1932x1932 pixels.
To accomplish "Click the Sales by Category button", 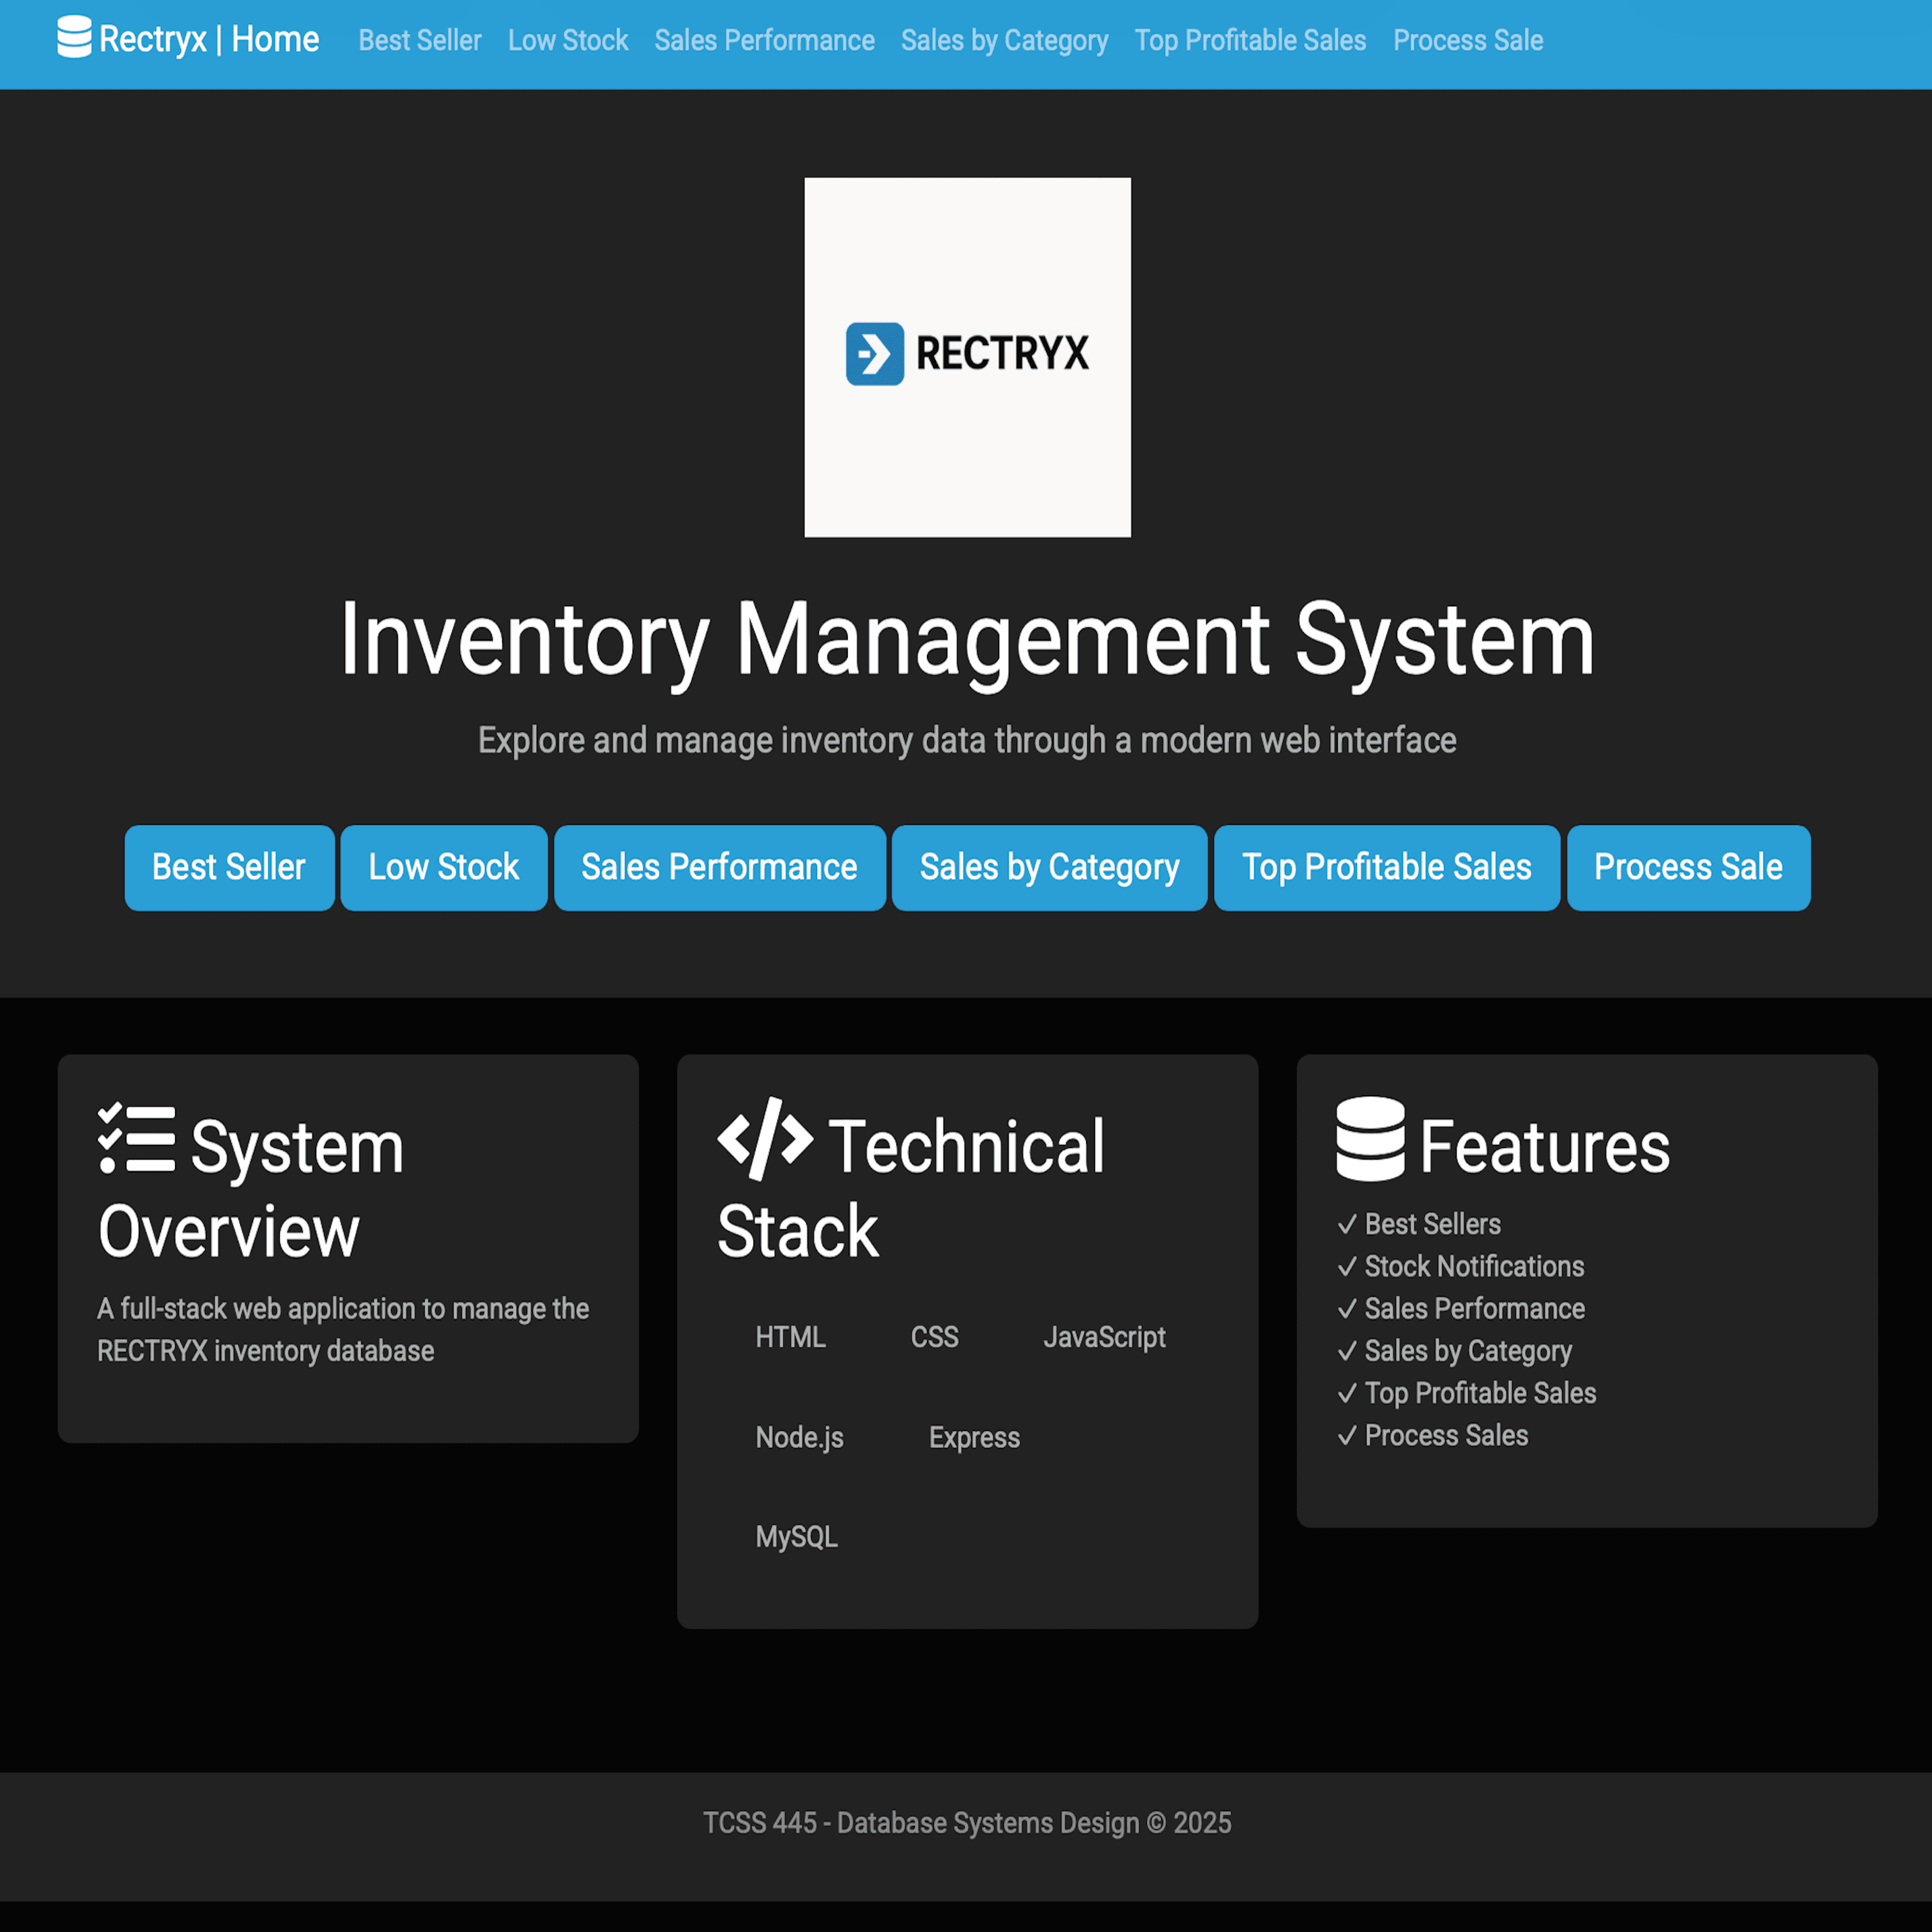I will tap(1049, 868).
